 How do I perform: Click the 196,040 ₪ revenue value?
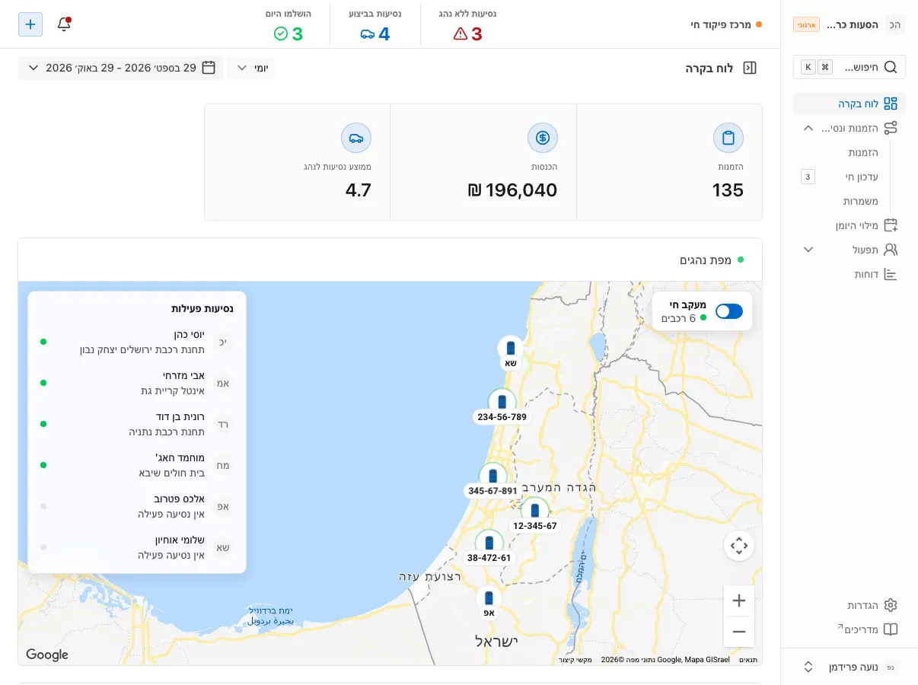coord(512,190)
